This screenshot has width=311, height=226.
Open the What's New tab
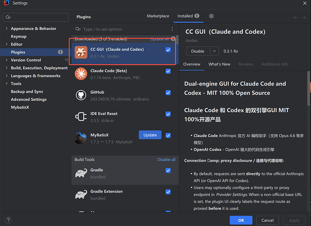219,64
